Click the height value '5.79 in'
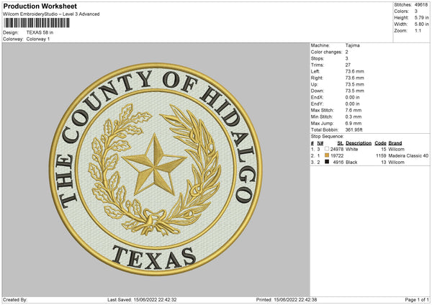 point(421,17)
